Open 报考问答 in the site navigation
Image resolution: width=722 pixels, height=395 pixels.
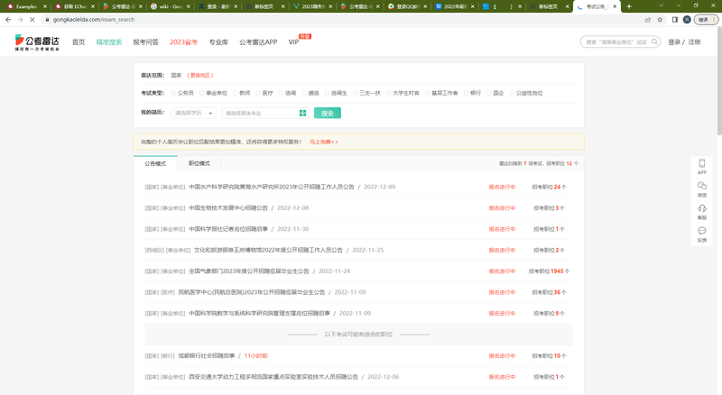(x=145, y=41)
